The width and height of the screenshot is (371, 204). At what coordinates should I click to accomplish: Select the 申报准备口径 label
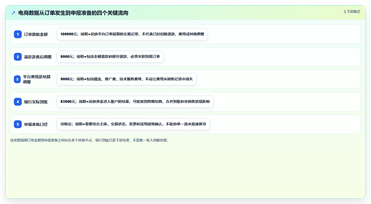click(36, 124)
